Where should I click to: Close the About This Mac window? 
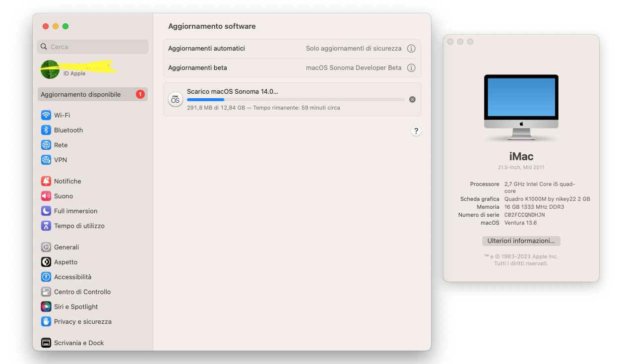point(450,42)
